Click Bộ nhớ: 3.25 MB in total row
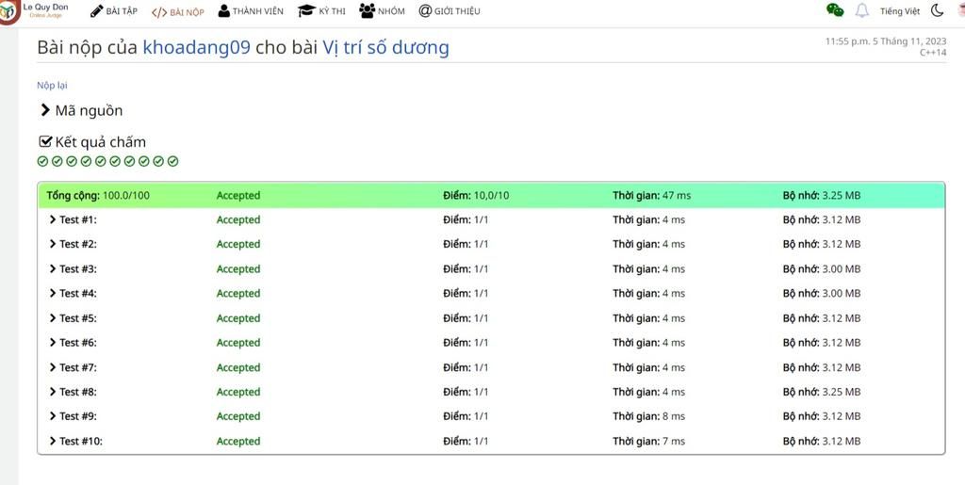965x485 pixels. tap(822, 196)
